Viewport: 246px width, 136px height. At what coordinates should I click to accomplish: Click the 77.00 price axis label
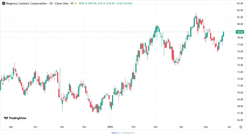click(240, 45)
